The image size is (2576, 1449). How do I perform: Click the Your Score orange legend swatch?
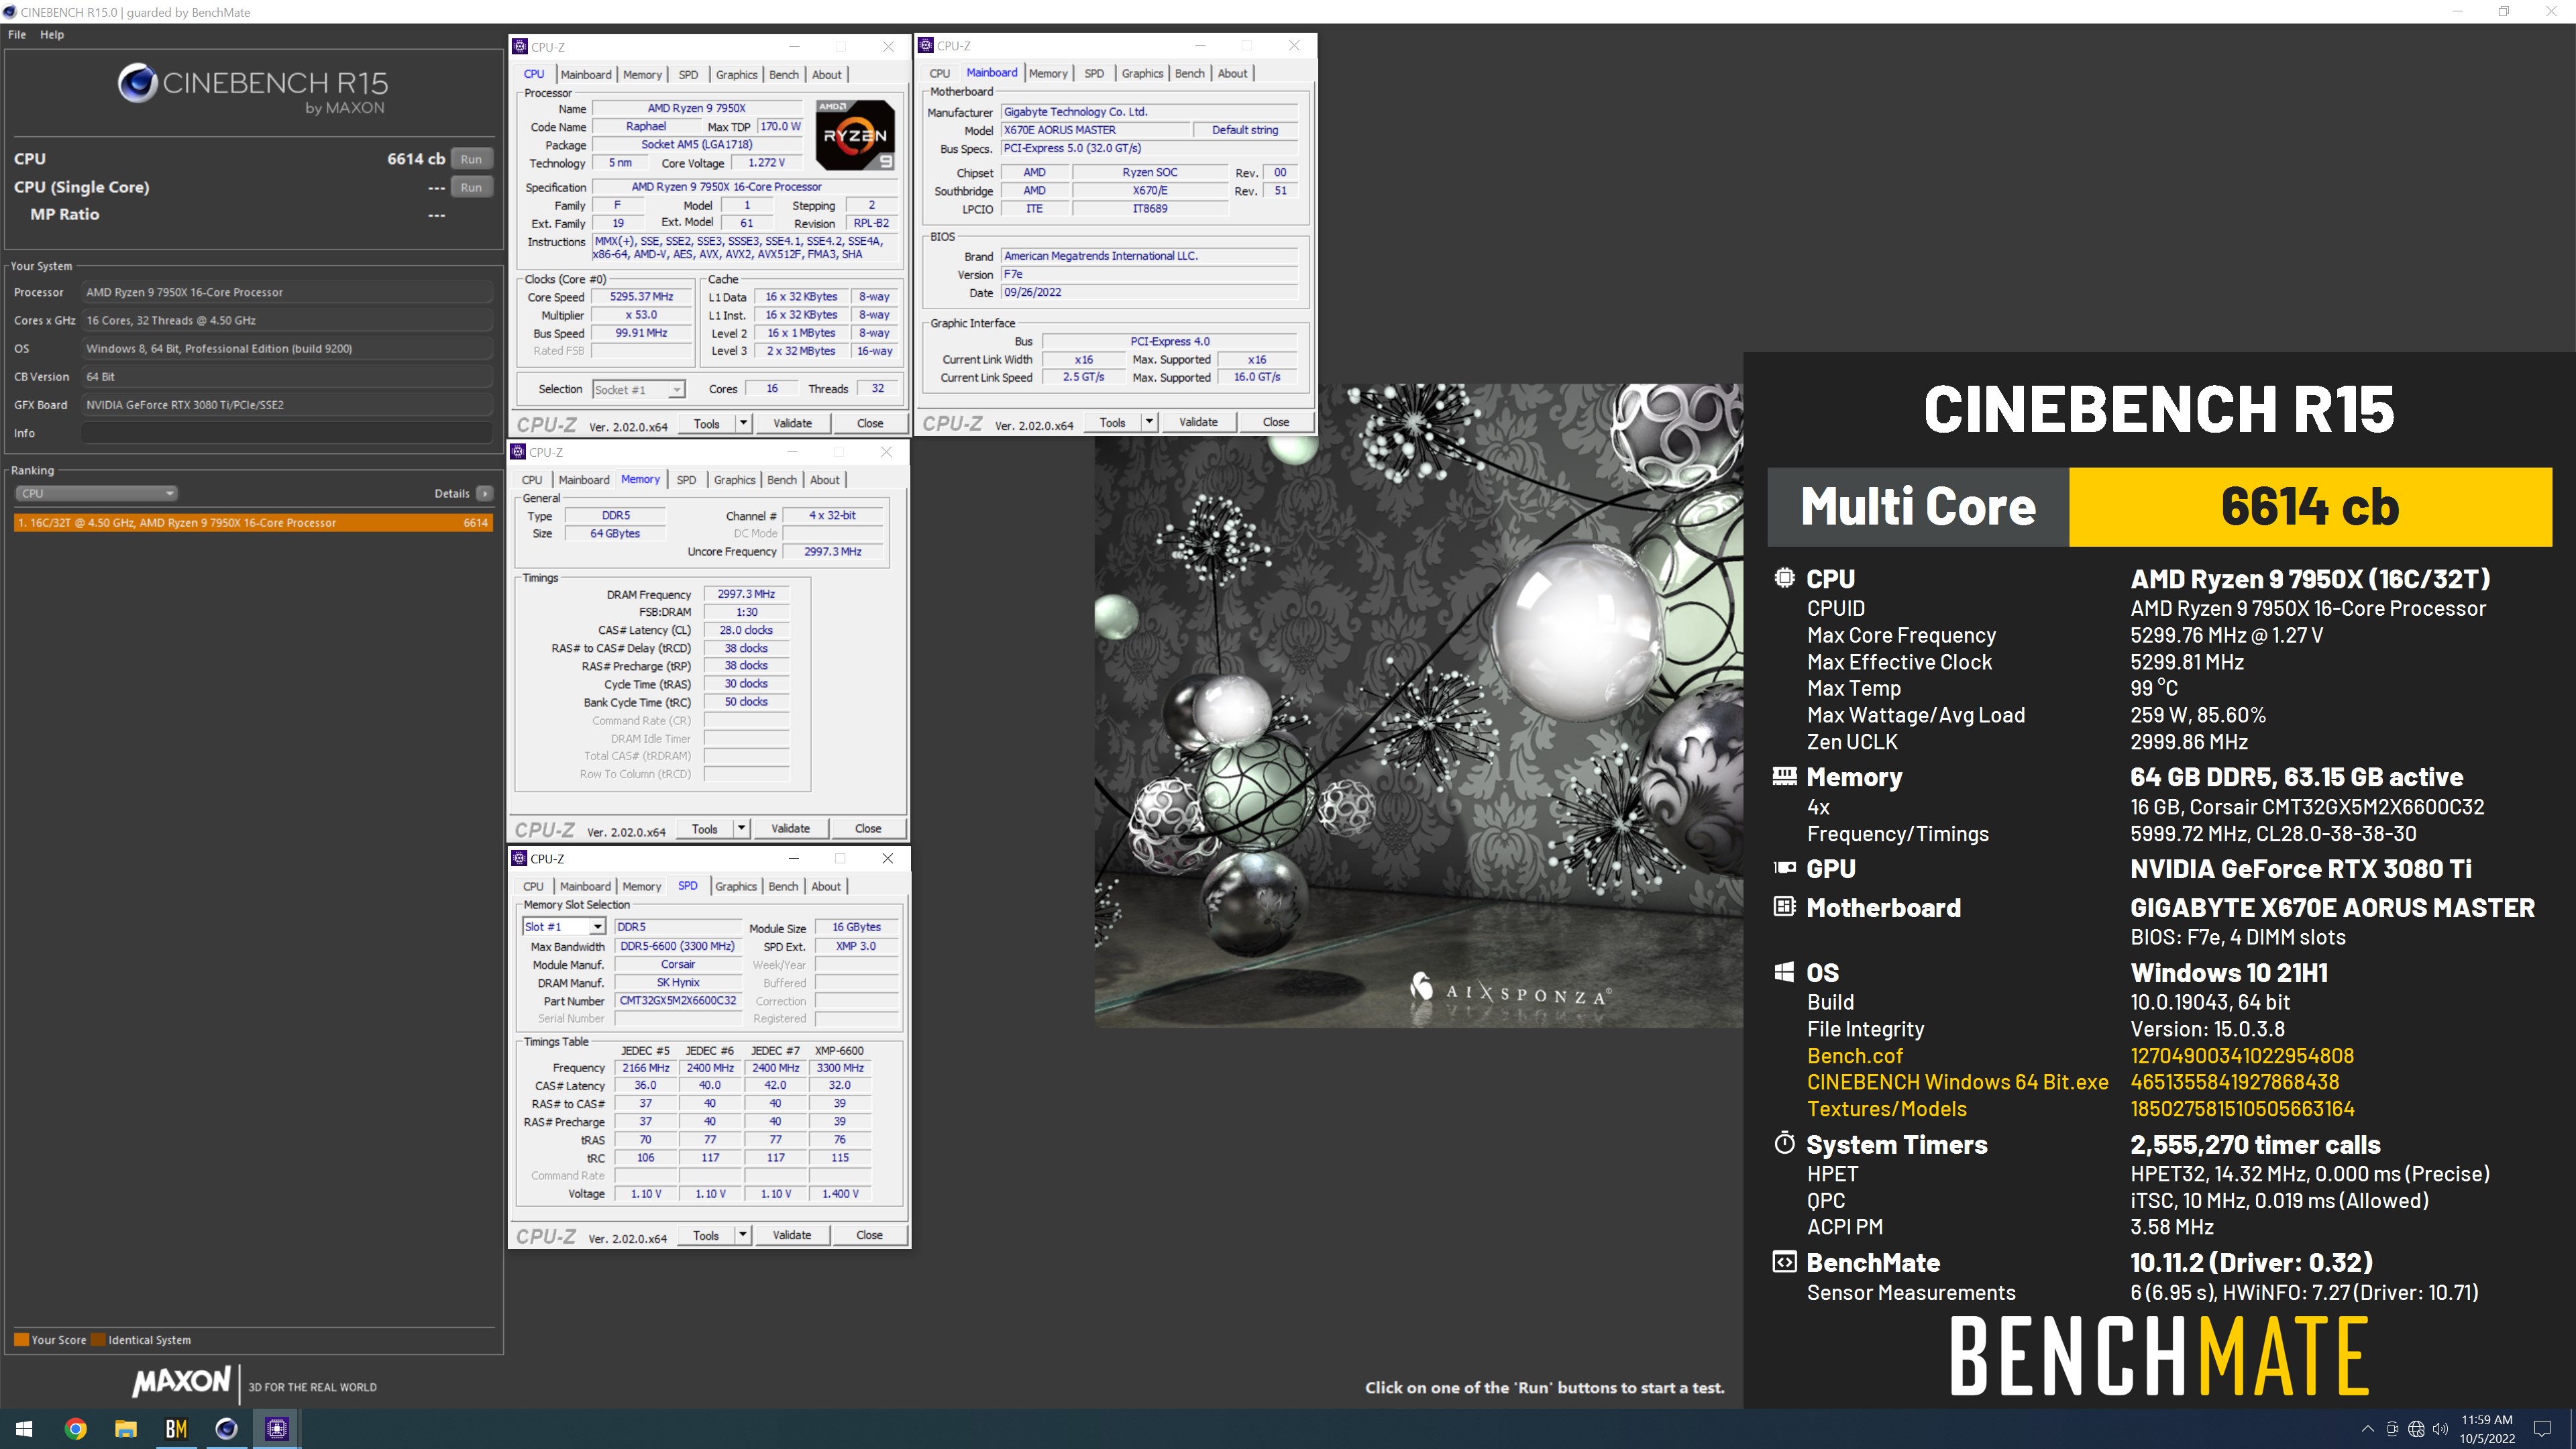coord(21,1340)
